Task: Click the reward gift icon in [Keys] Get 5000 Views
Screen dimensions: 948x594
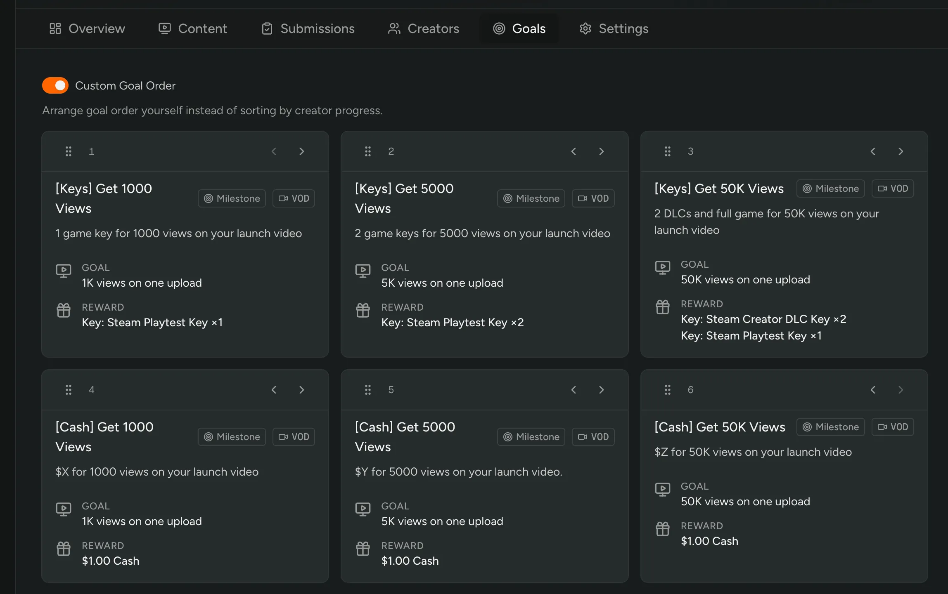Action: [x=363, y=310]
